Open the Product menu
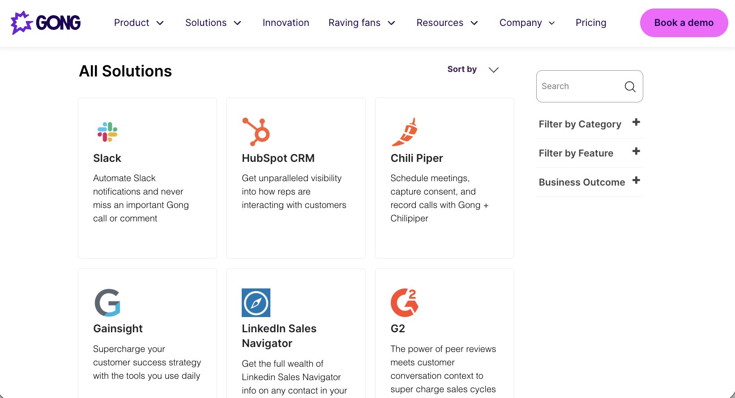 click(x=139, y=23)
